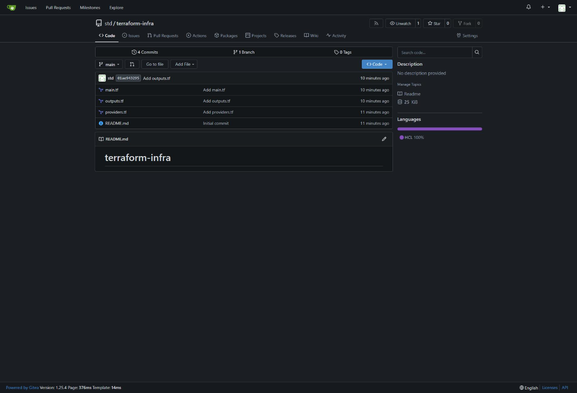
Task: Open the blue Code clone dropdown
Action: click(377, 64)
